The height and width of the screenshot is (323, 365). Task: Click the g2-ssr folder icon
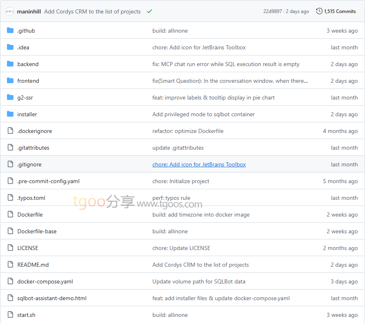click(x=10, y=97)
